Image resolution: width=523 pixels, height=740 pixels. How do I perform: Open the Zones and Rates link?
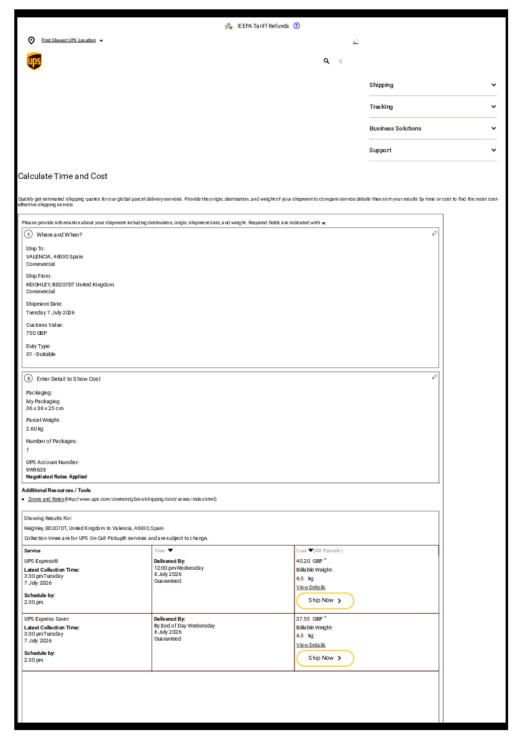tap(46, 499)
